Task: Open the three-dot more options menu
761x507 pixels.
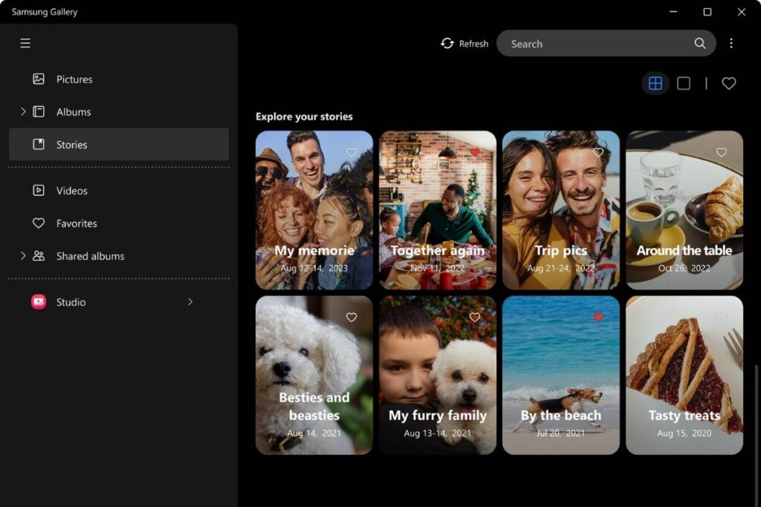Action: tap(731, 43)
